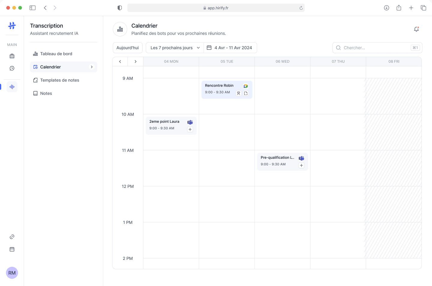
Task: Open the Rencontre Robin event
Action: click(x=227, y=90)
